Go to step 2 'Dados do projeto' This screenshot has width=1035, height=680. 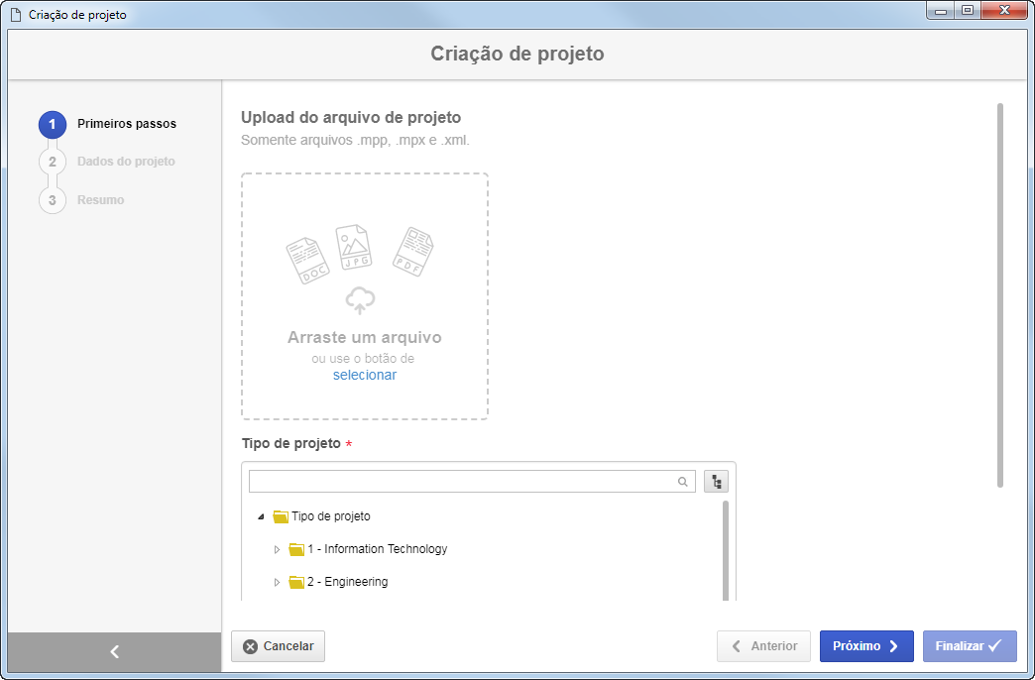pyautogui.click(x=126, y=162)
